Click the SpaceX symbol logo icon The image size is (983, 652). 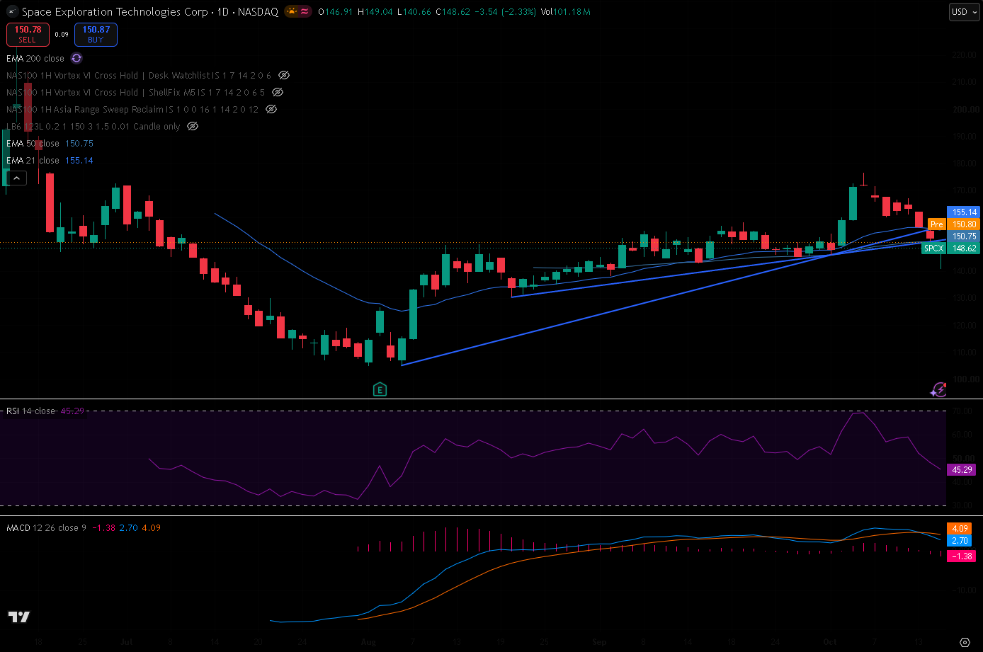12,12
